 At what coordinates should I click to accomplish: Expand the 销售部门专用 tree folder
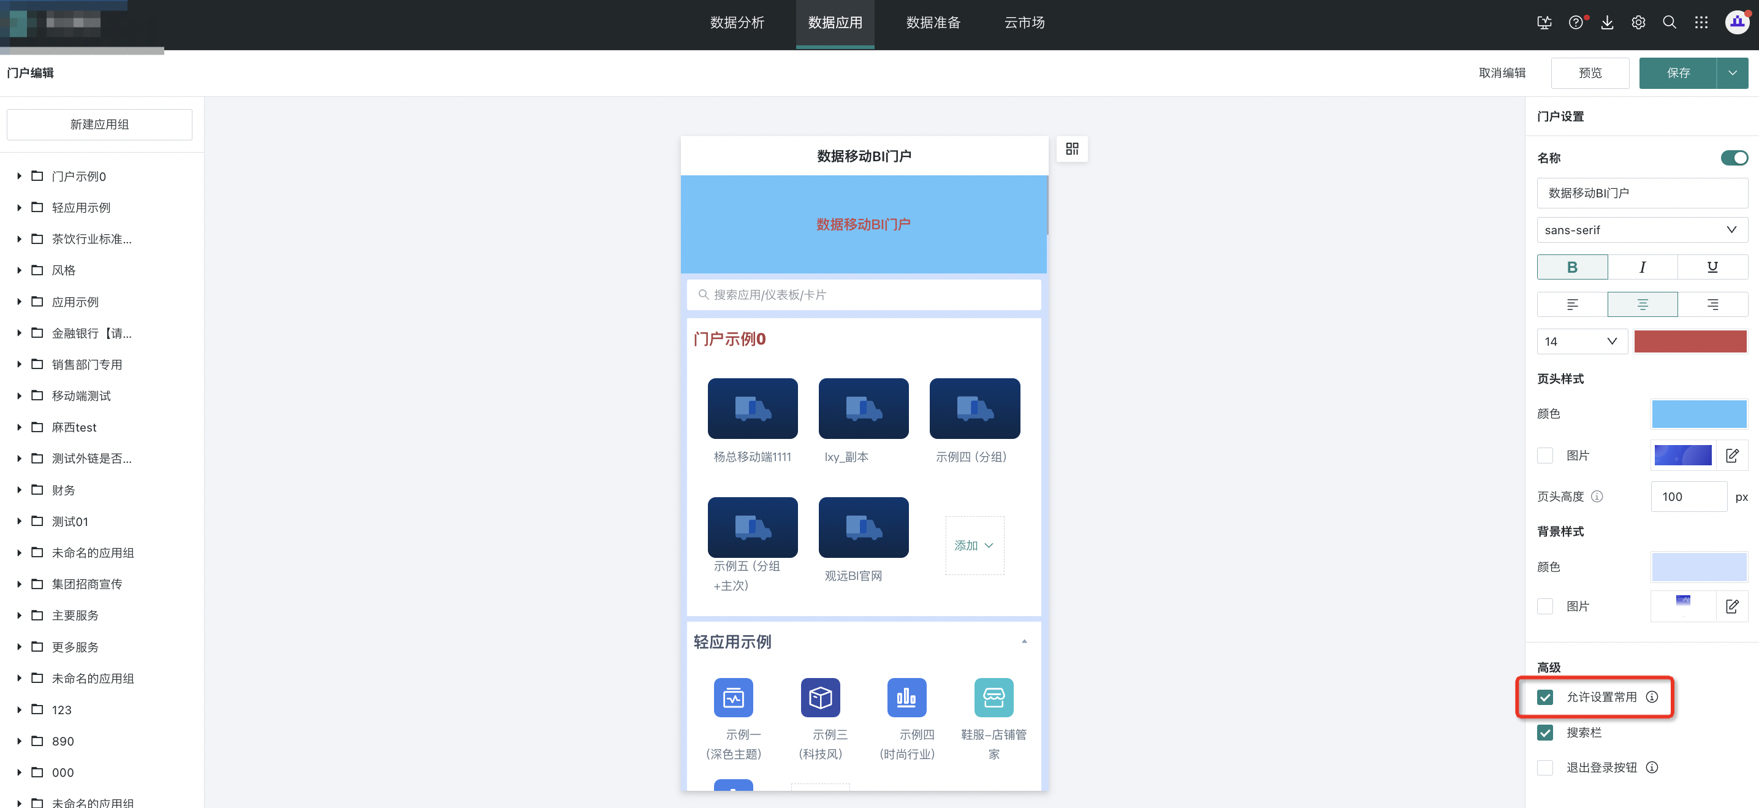click(x=19, y=365)
